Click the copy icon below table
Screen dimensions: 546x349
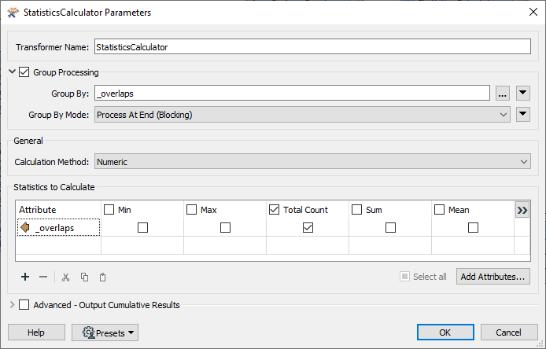tap(84, 277)
